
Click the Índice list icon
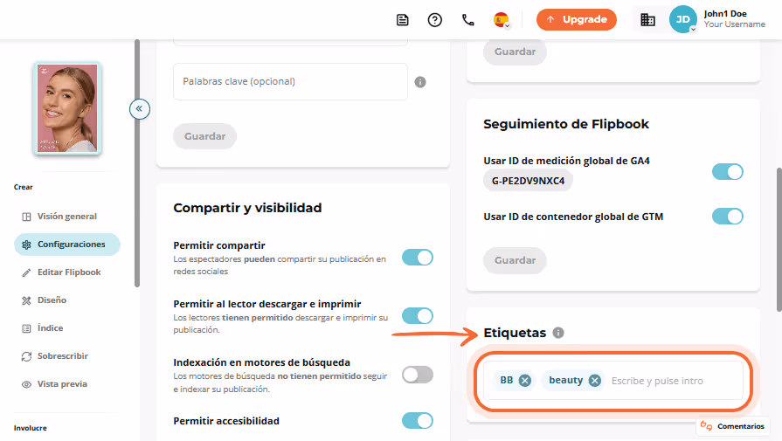(26, 328)
